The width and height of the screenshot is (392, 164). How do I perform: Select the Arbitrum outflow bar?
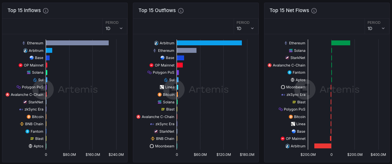click(x=209, y=43)
